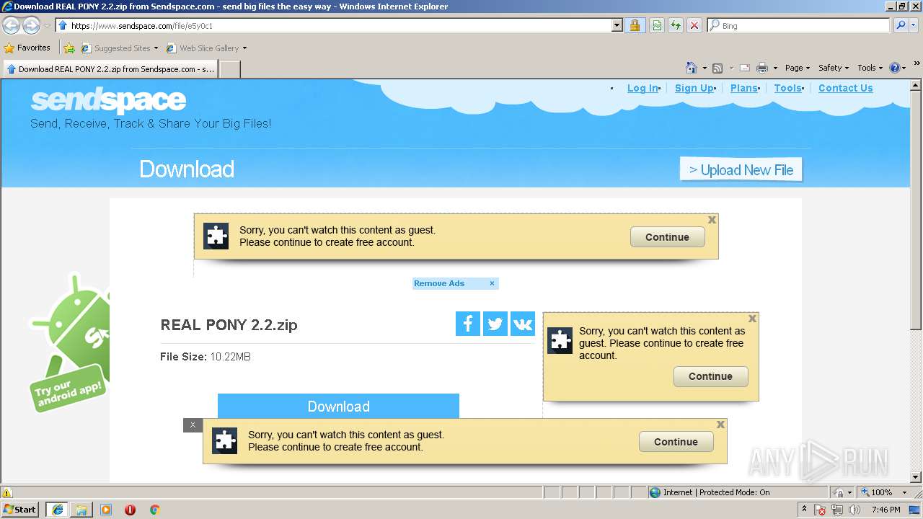Click Continue in top guest notice
This screenshot has width=923, height=519.
tap(667, 237)
